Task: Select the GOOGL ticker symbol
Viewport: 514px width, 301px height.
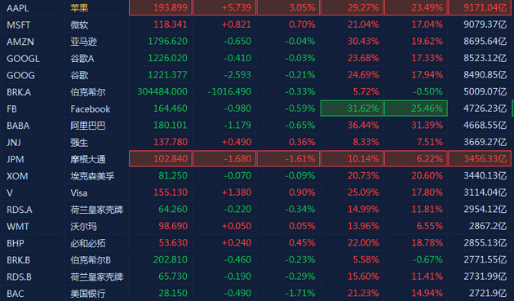Action: click(x=23, y=59)
